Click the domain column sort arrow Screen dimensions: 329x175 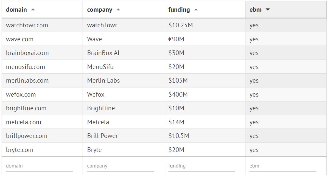(33, 10)
